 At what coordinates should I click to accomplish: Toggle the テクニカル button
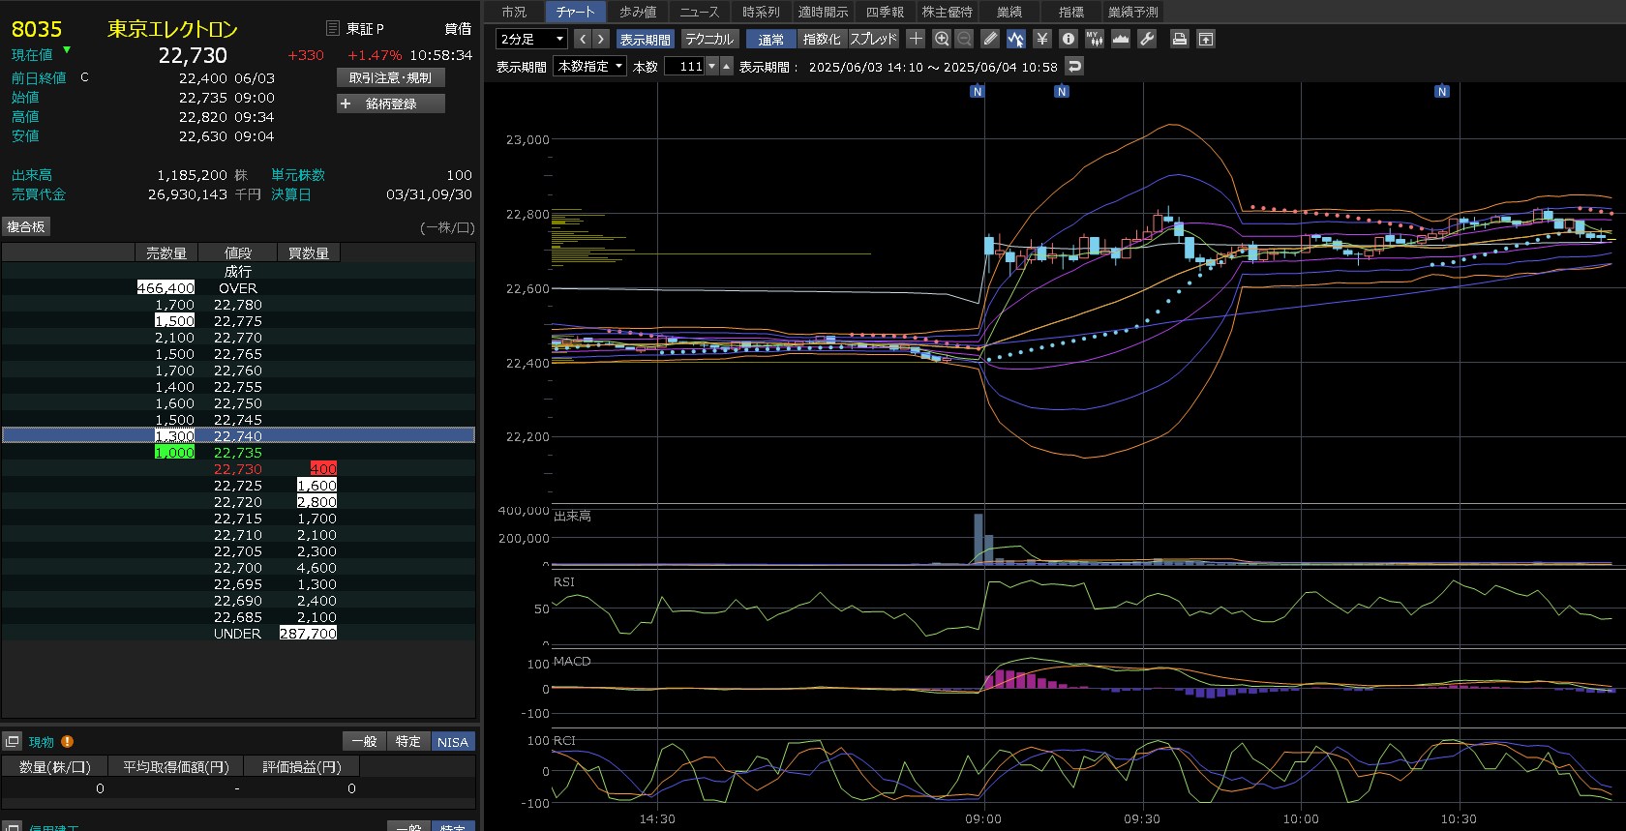(709, 39)
